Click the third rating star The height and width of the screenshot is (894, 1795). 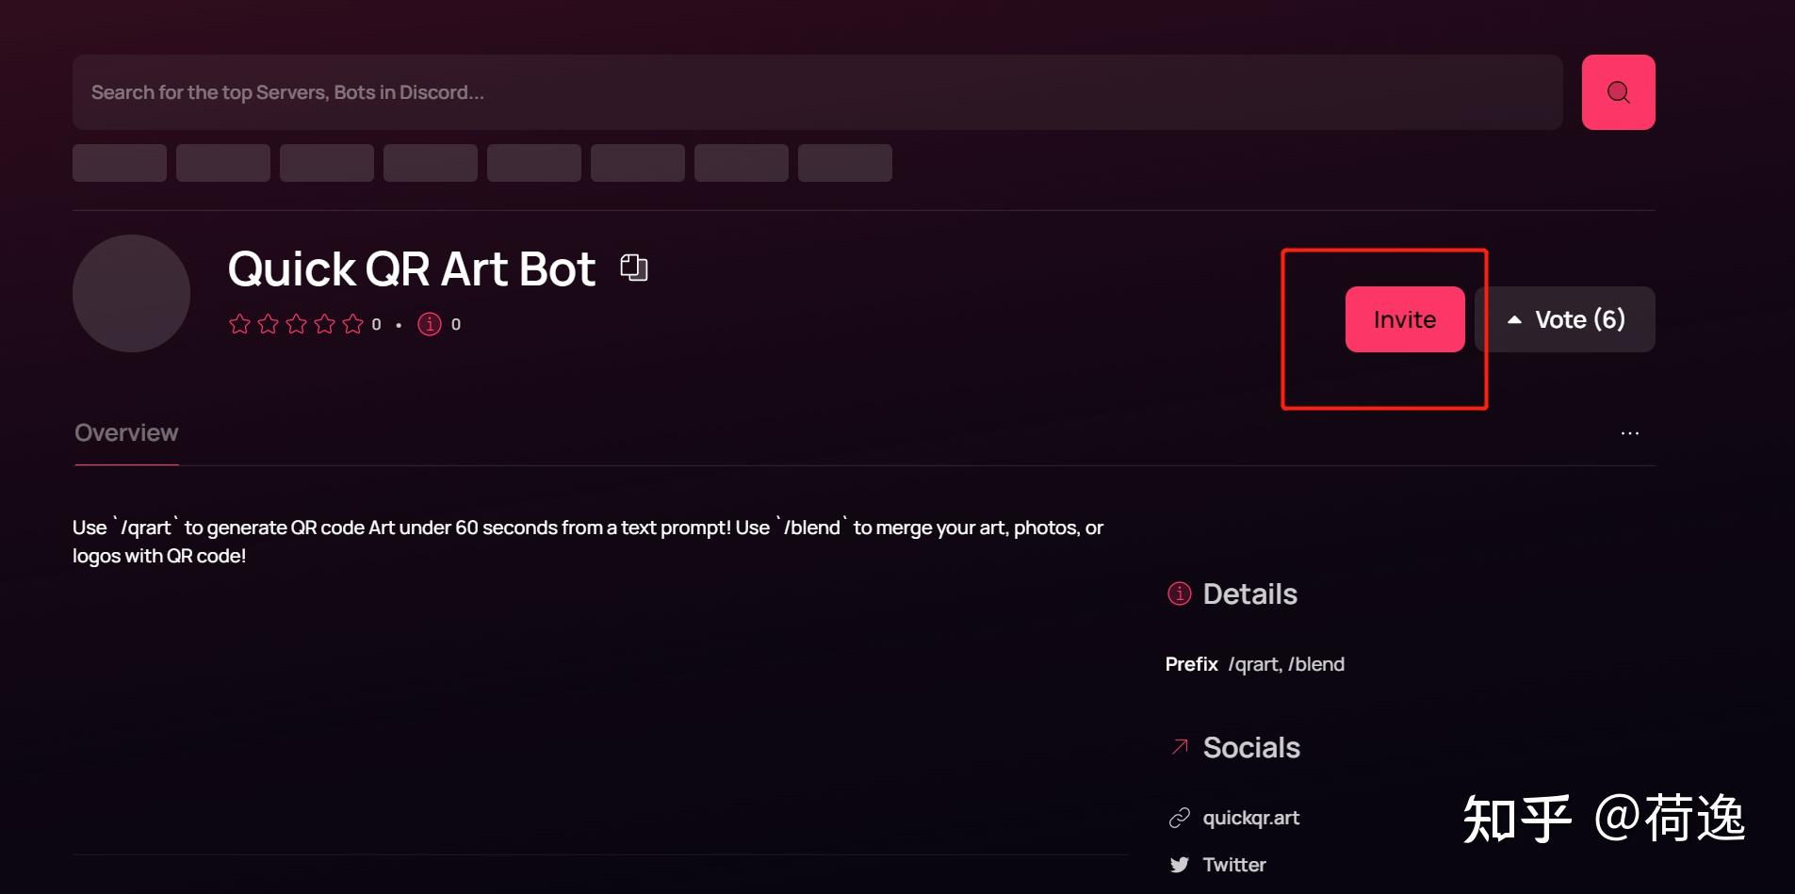tap(296, 324)
